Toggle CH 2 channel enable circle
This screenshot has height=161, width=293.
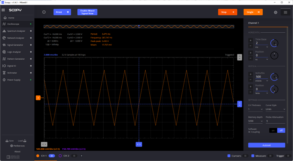point(60,156)
